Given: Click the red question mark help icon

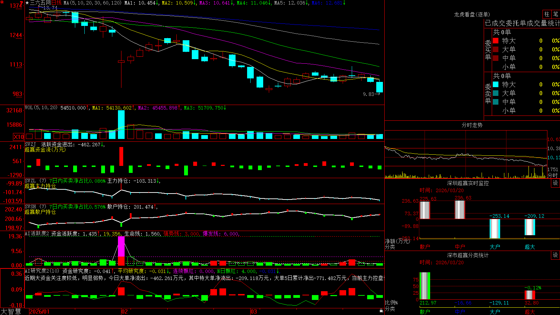Looking at the screenshot, I should [22, 3].
